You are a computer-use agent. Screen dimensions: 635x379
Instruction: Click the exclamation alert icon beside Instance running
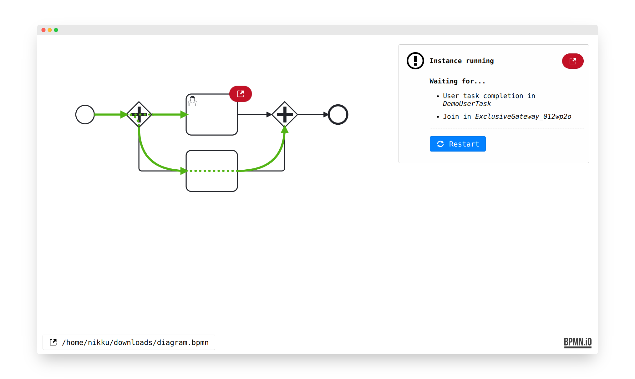(415, 61)
